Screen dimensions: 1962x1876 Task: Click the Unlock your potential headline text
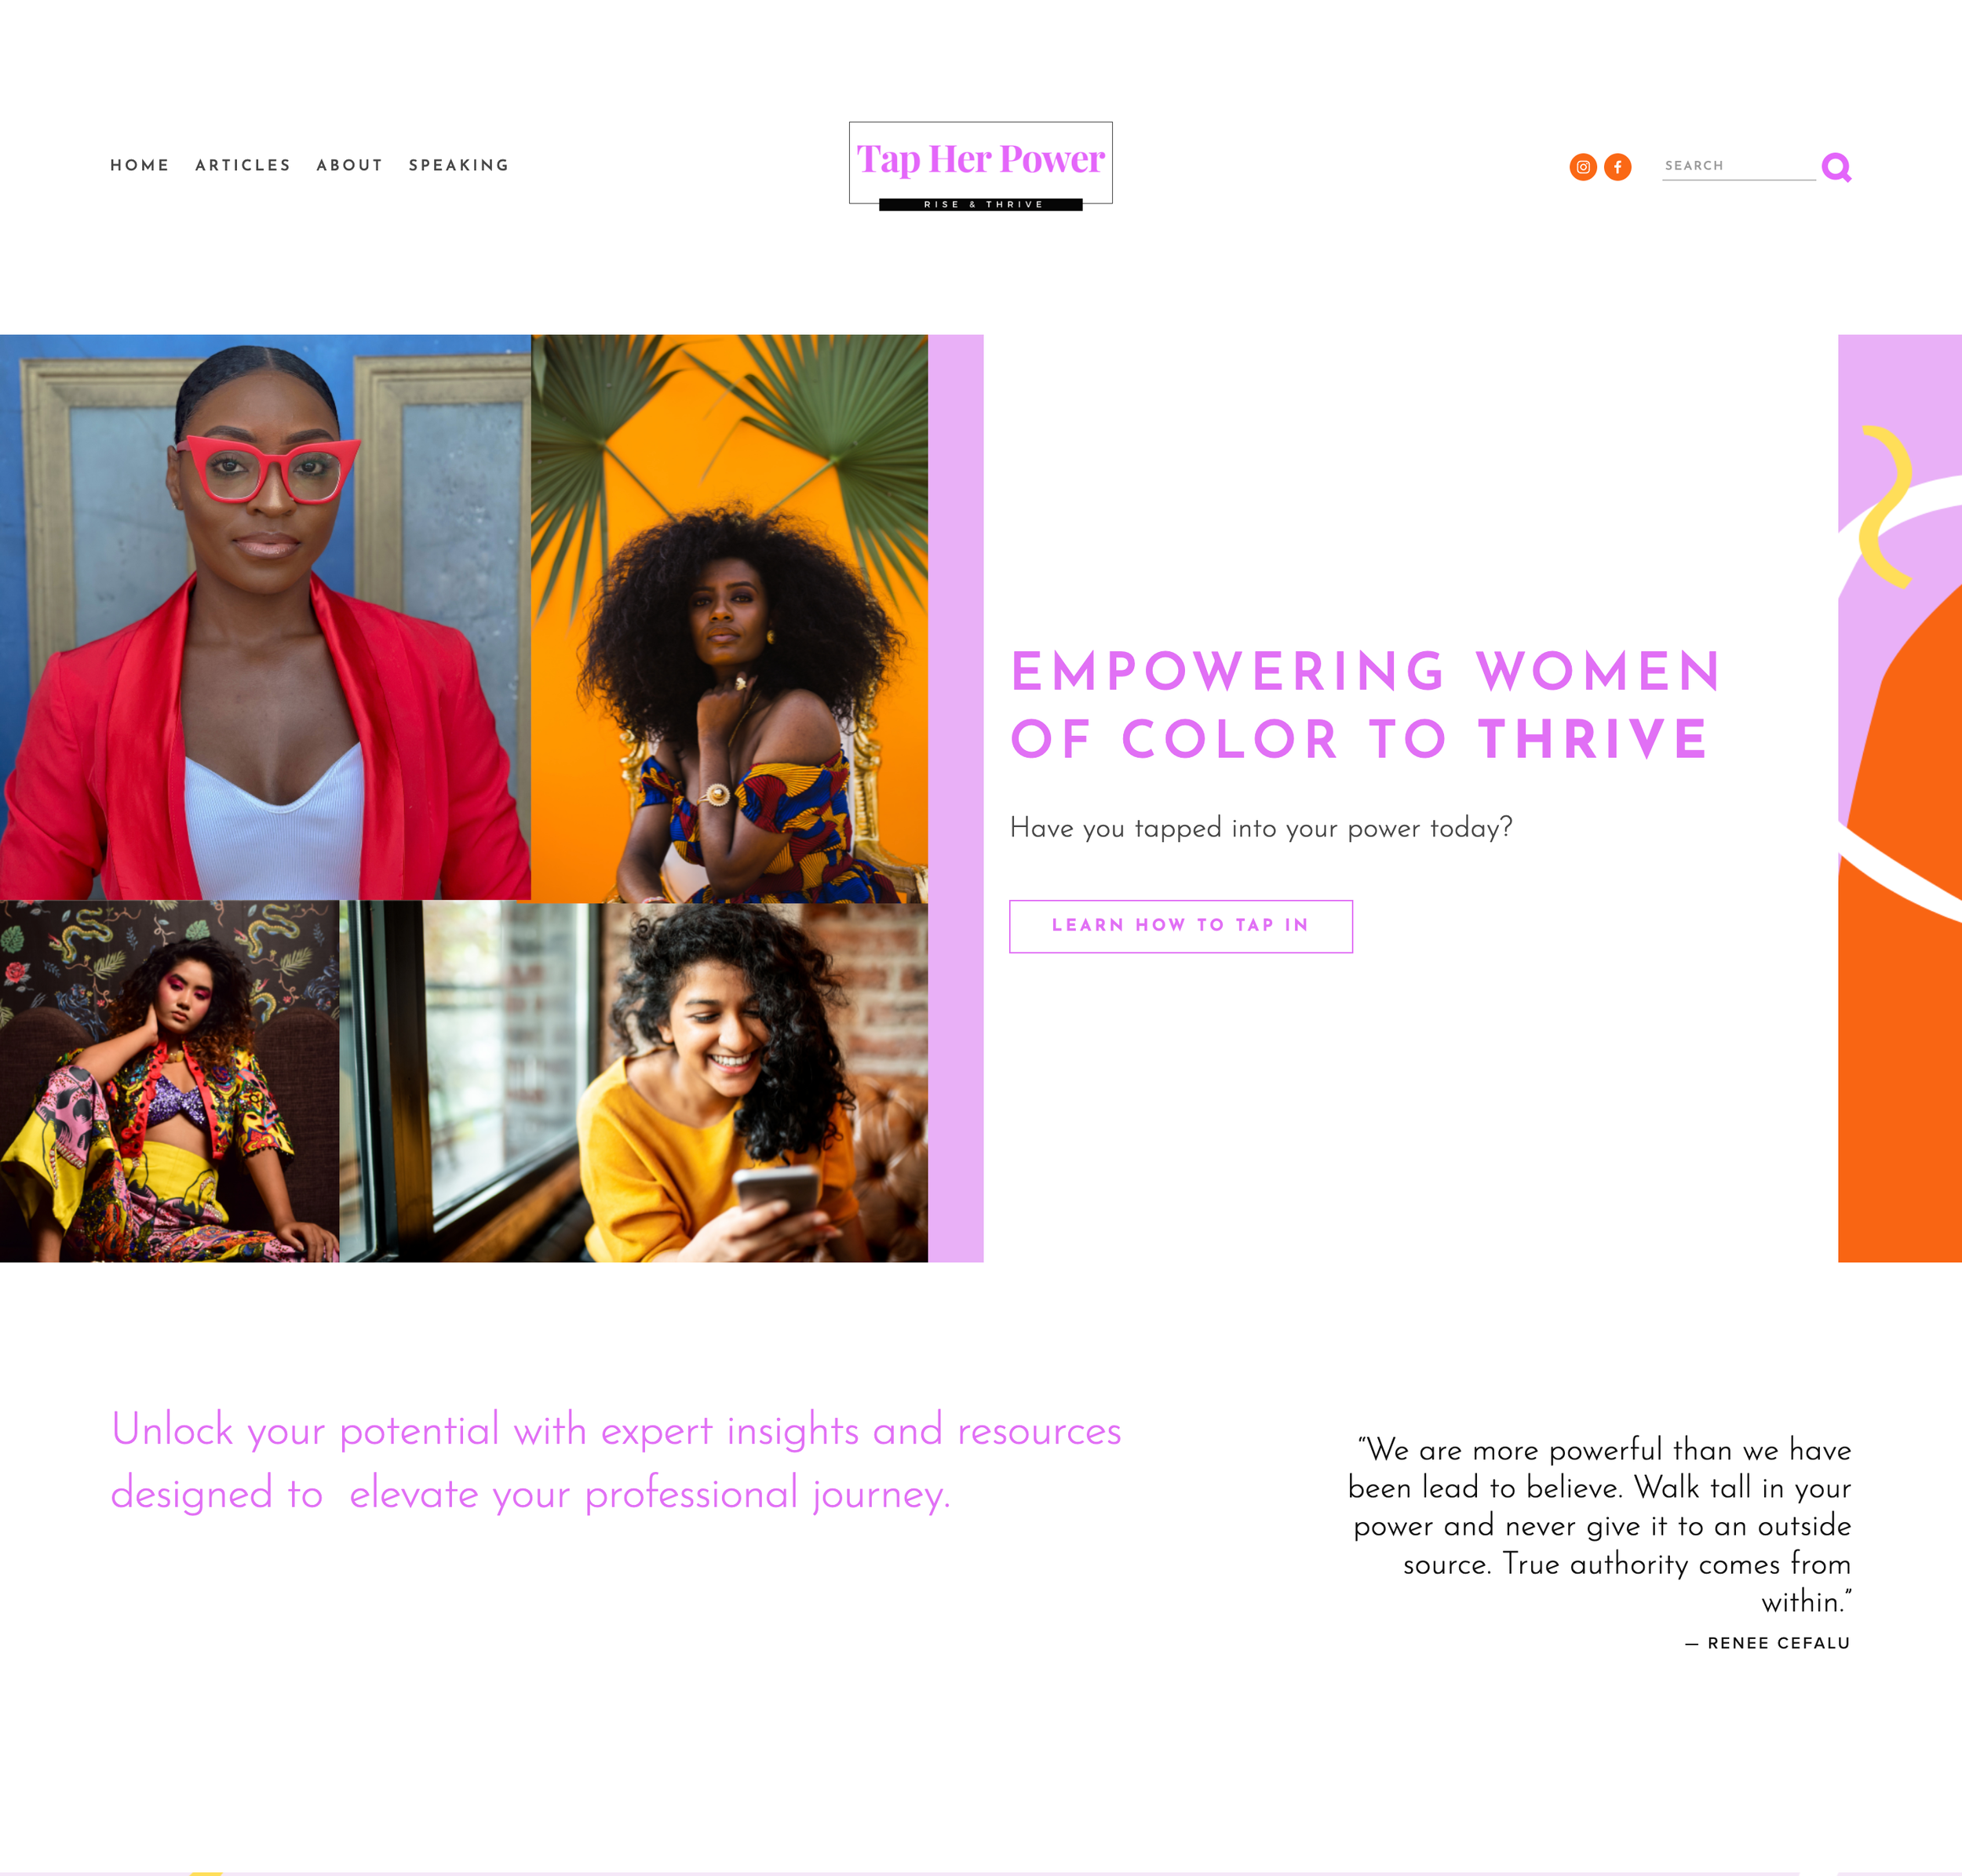[x=616, y=1462]
